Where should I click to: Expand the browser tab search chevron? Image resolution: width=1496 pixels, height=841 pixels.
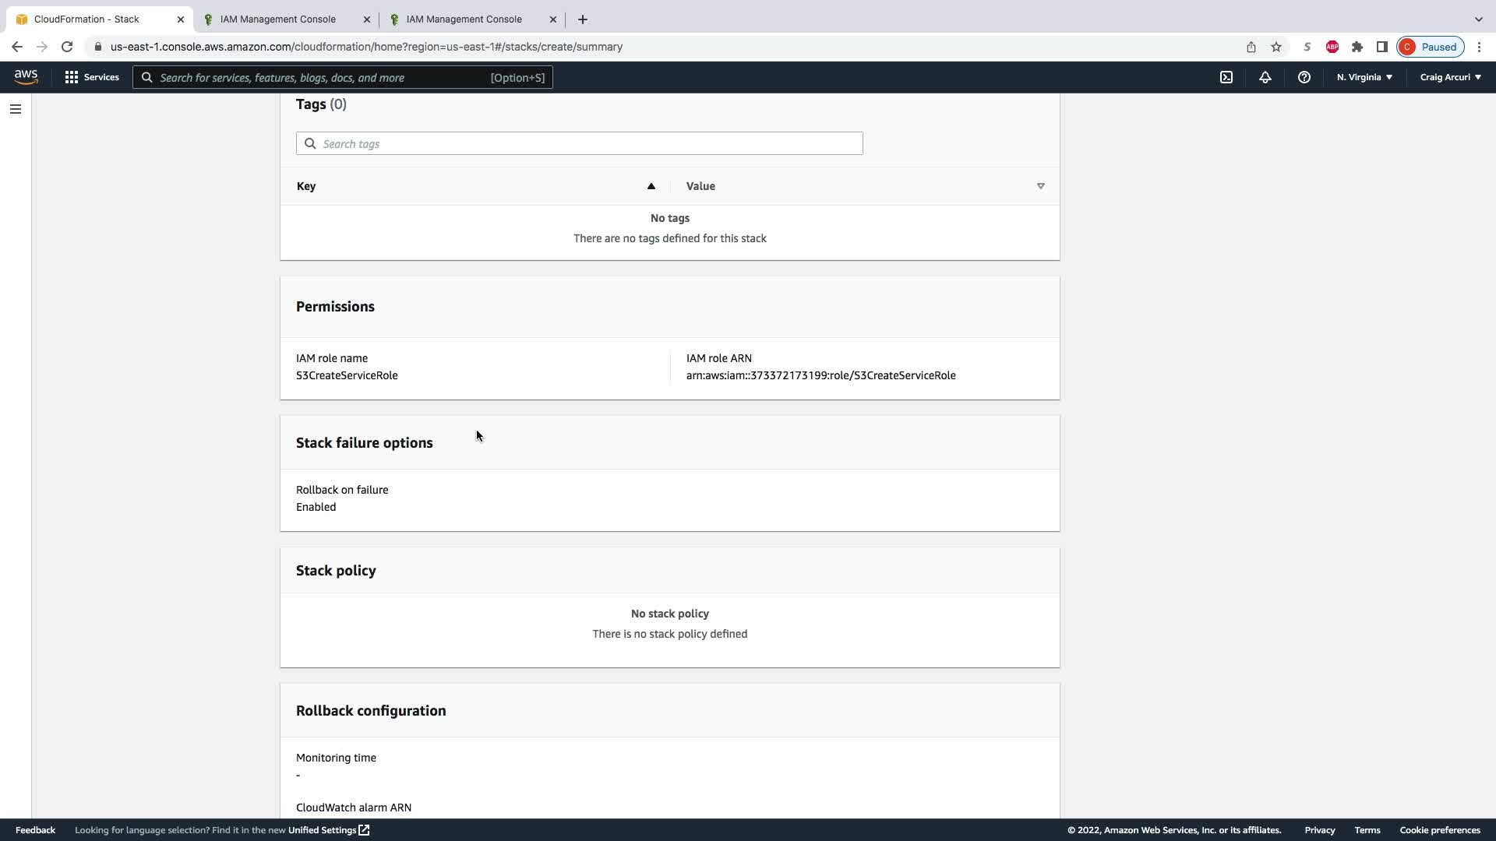point(1478,19)
